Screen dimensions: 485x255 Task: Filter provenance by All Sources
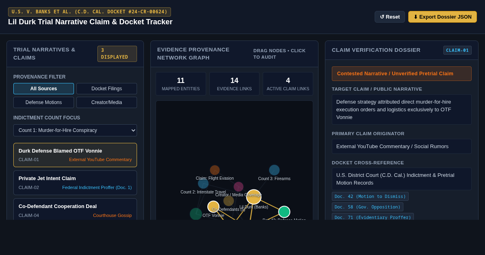pyautogui.click(x=44, y=89)
